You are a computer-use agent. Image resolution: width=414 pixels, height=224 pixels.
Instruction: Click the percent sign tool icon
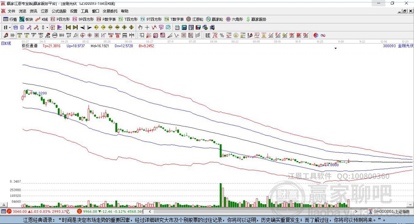[x=222, y=36]
